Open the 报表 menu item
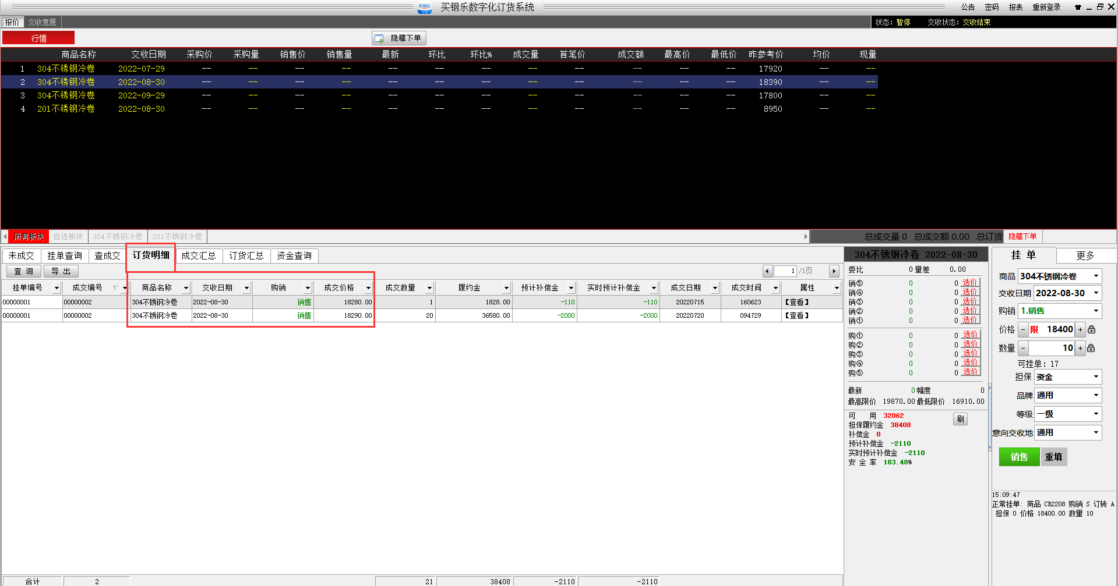Viewport: 1118px width, 586px height. pyautogui.click(x=1015, y=7)
